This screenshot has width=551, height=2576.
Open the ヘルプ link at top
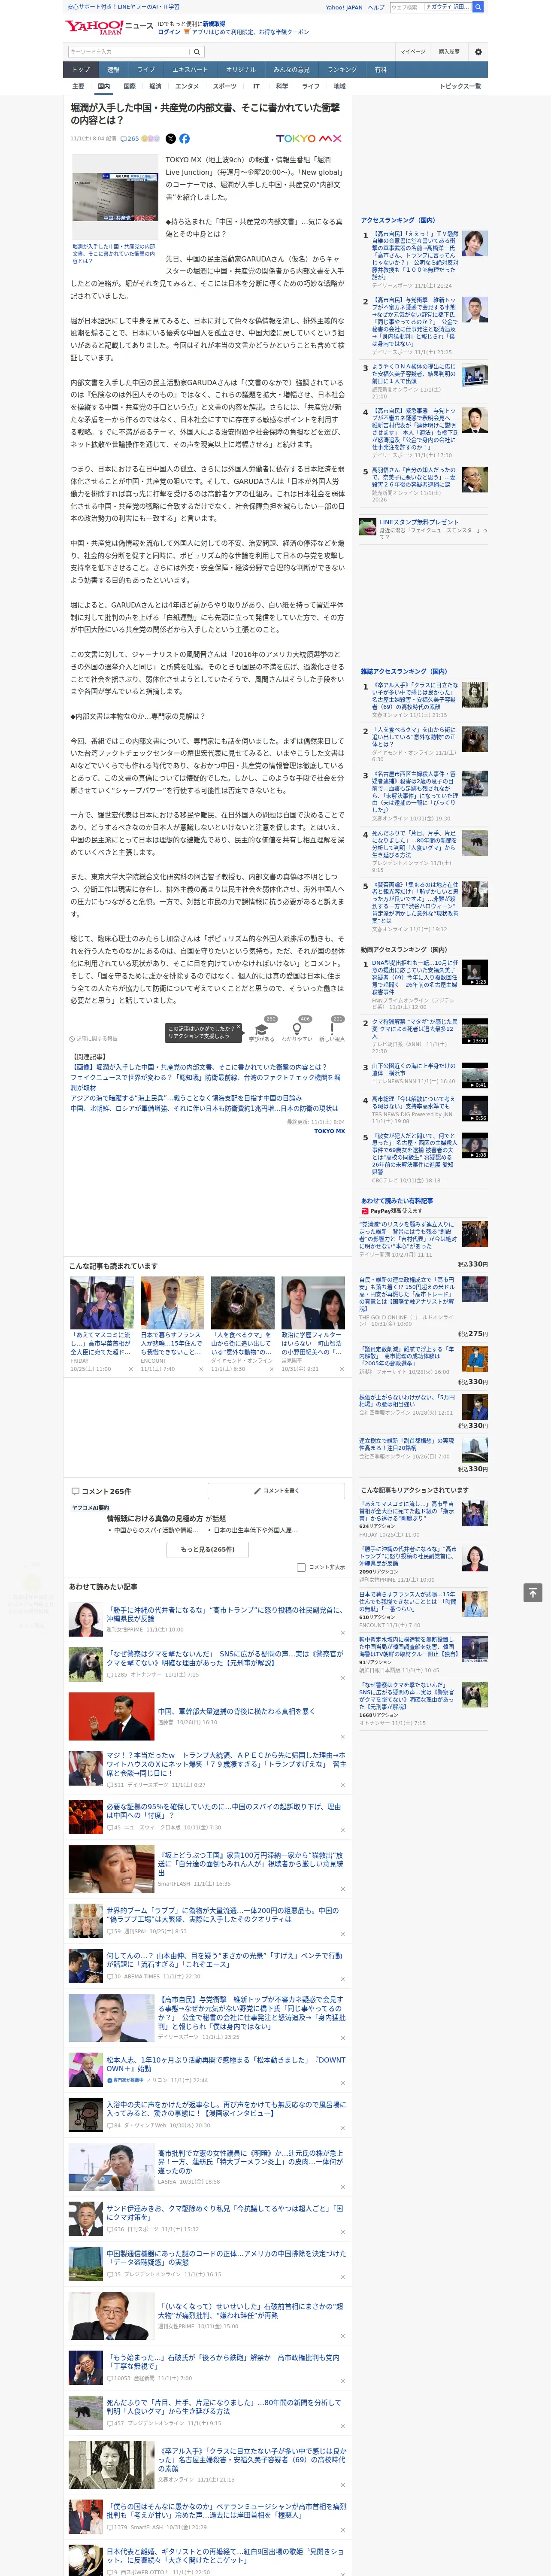pos(376,7)
